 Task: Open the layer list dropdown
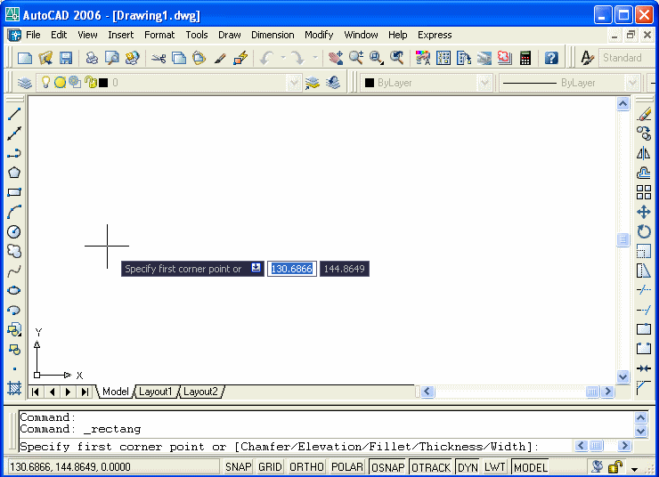click(x=294, y=83)
